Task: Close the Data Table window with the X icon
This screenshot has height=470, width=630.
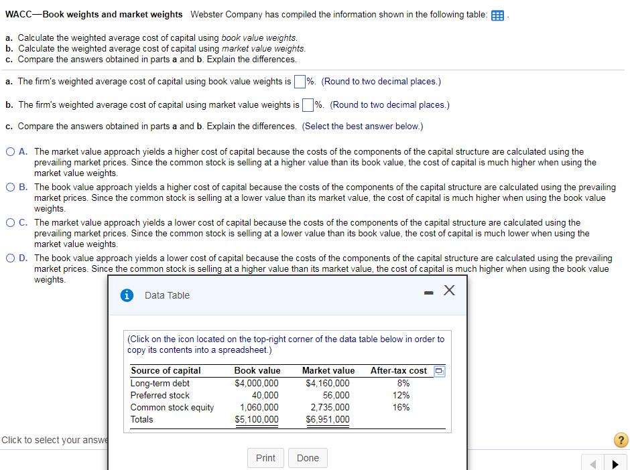Action: coord(449,290)
